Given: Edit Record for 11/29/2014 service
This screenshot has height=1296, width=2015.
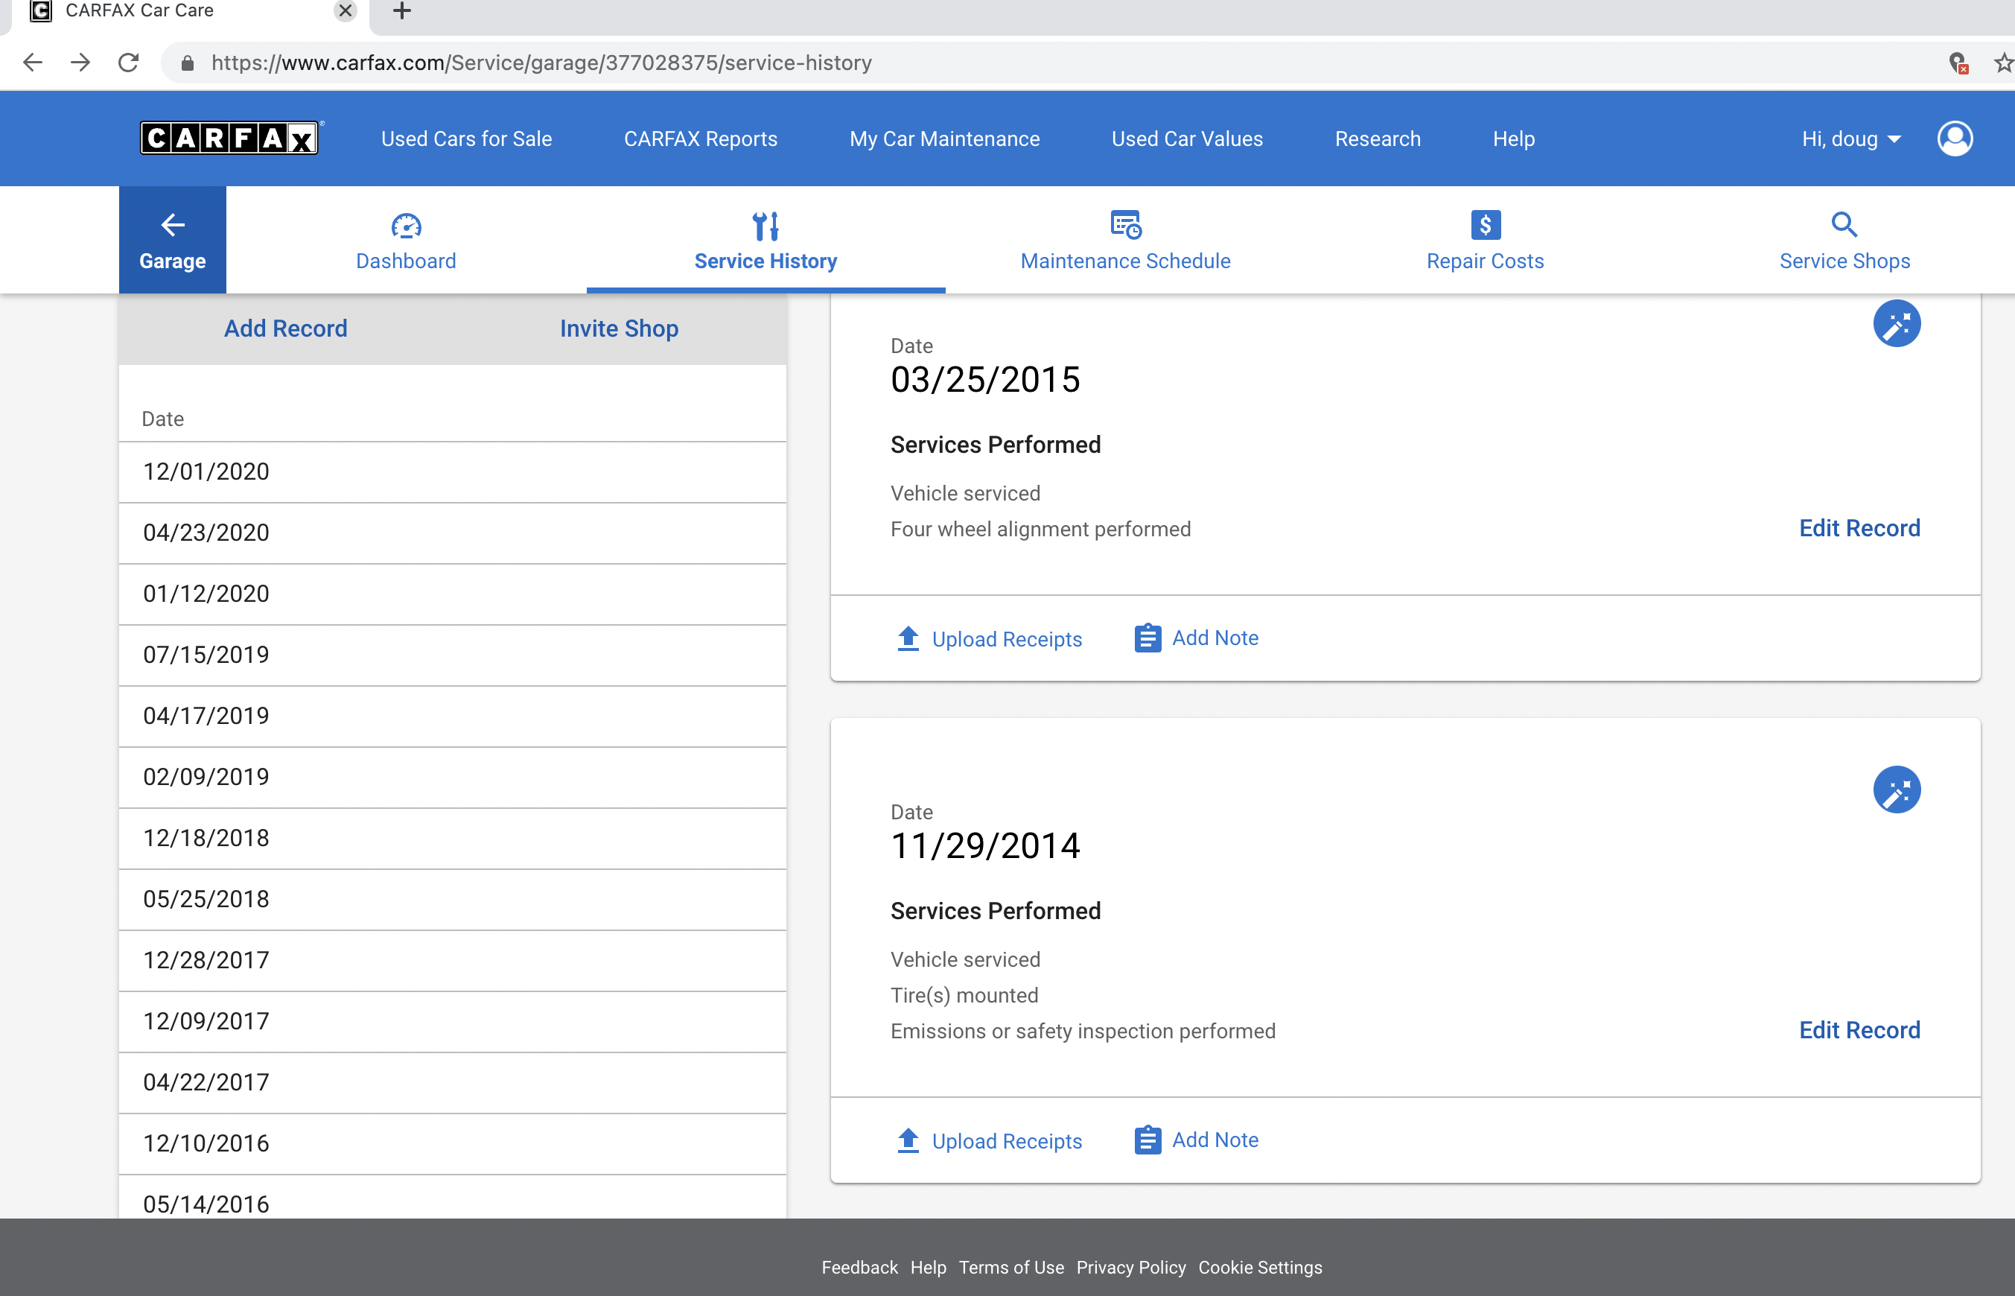Looking at the screenshot, I should 1859,1030.
